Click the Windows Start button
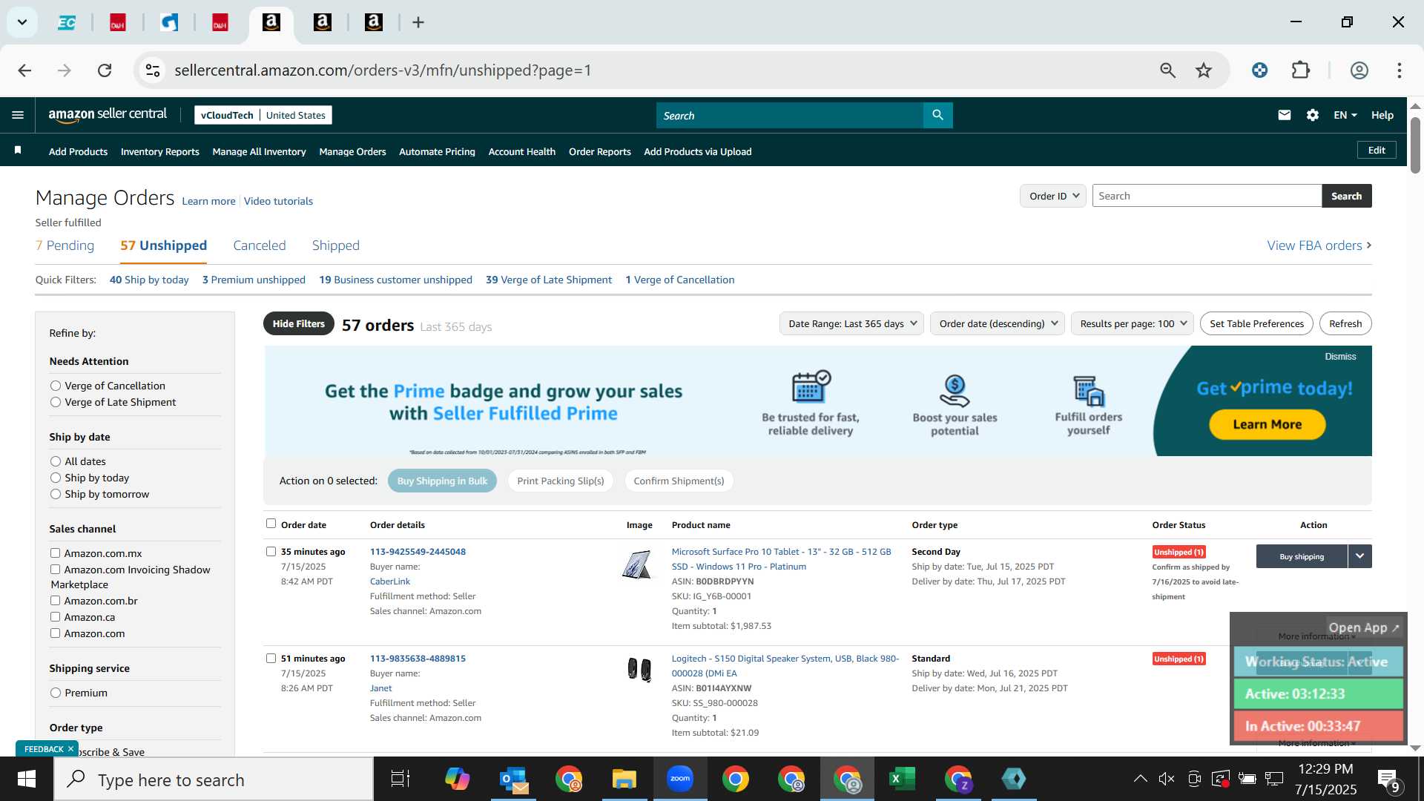Image resolution: width=1424 pixels, height=801 pixels. pyautogui.click(x=27, y=779)
